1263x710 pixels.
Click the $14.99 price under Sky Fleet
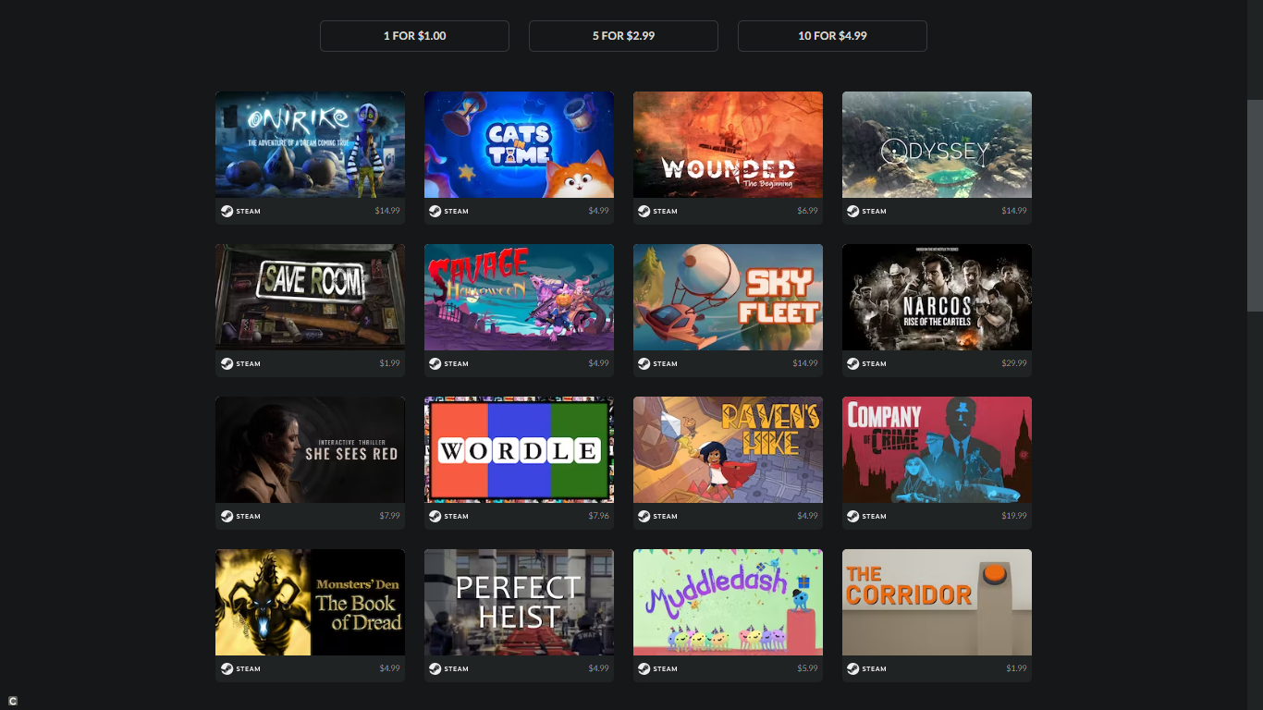click(805, 363)
